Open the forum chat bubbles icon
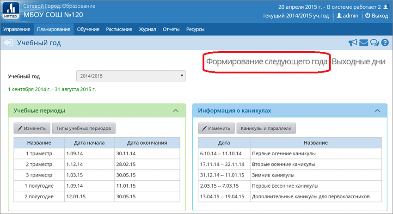 pos(374,43)
